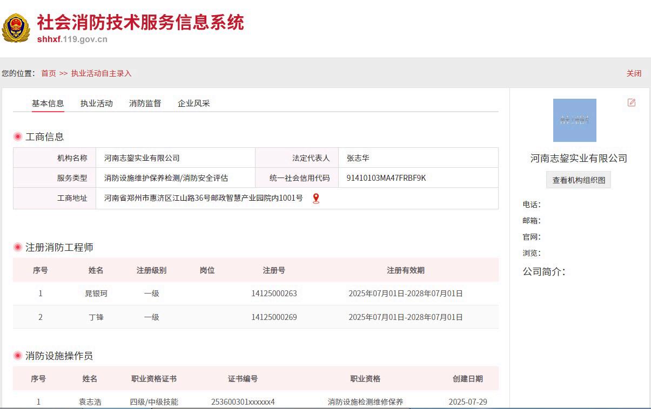Click the edit pencil icon on profile panel
Viewport: 651px width, 409px height.
tap(631, 103)
